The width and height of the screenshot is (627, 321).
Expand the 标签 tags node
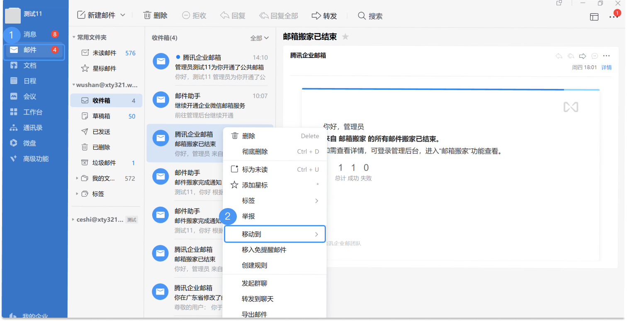coord(77,194)
